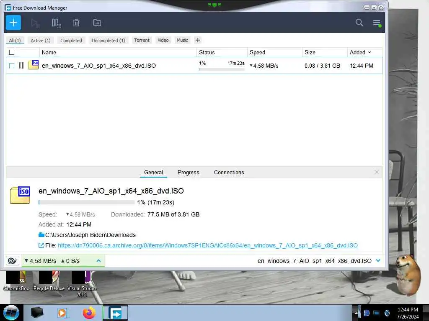Image resolution: width=429 pixels, height=321 pixels.
Task: Click the external link icon before File
Action: click(x=41, y=245)
